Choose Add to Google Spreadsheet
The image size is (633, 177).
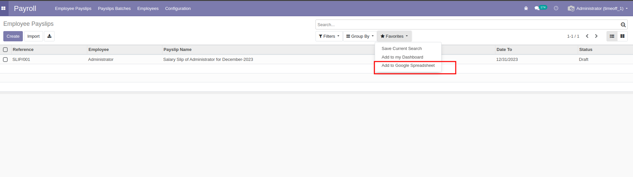(x=408, y=66)
